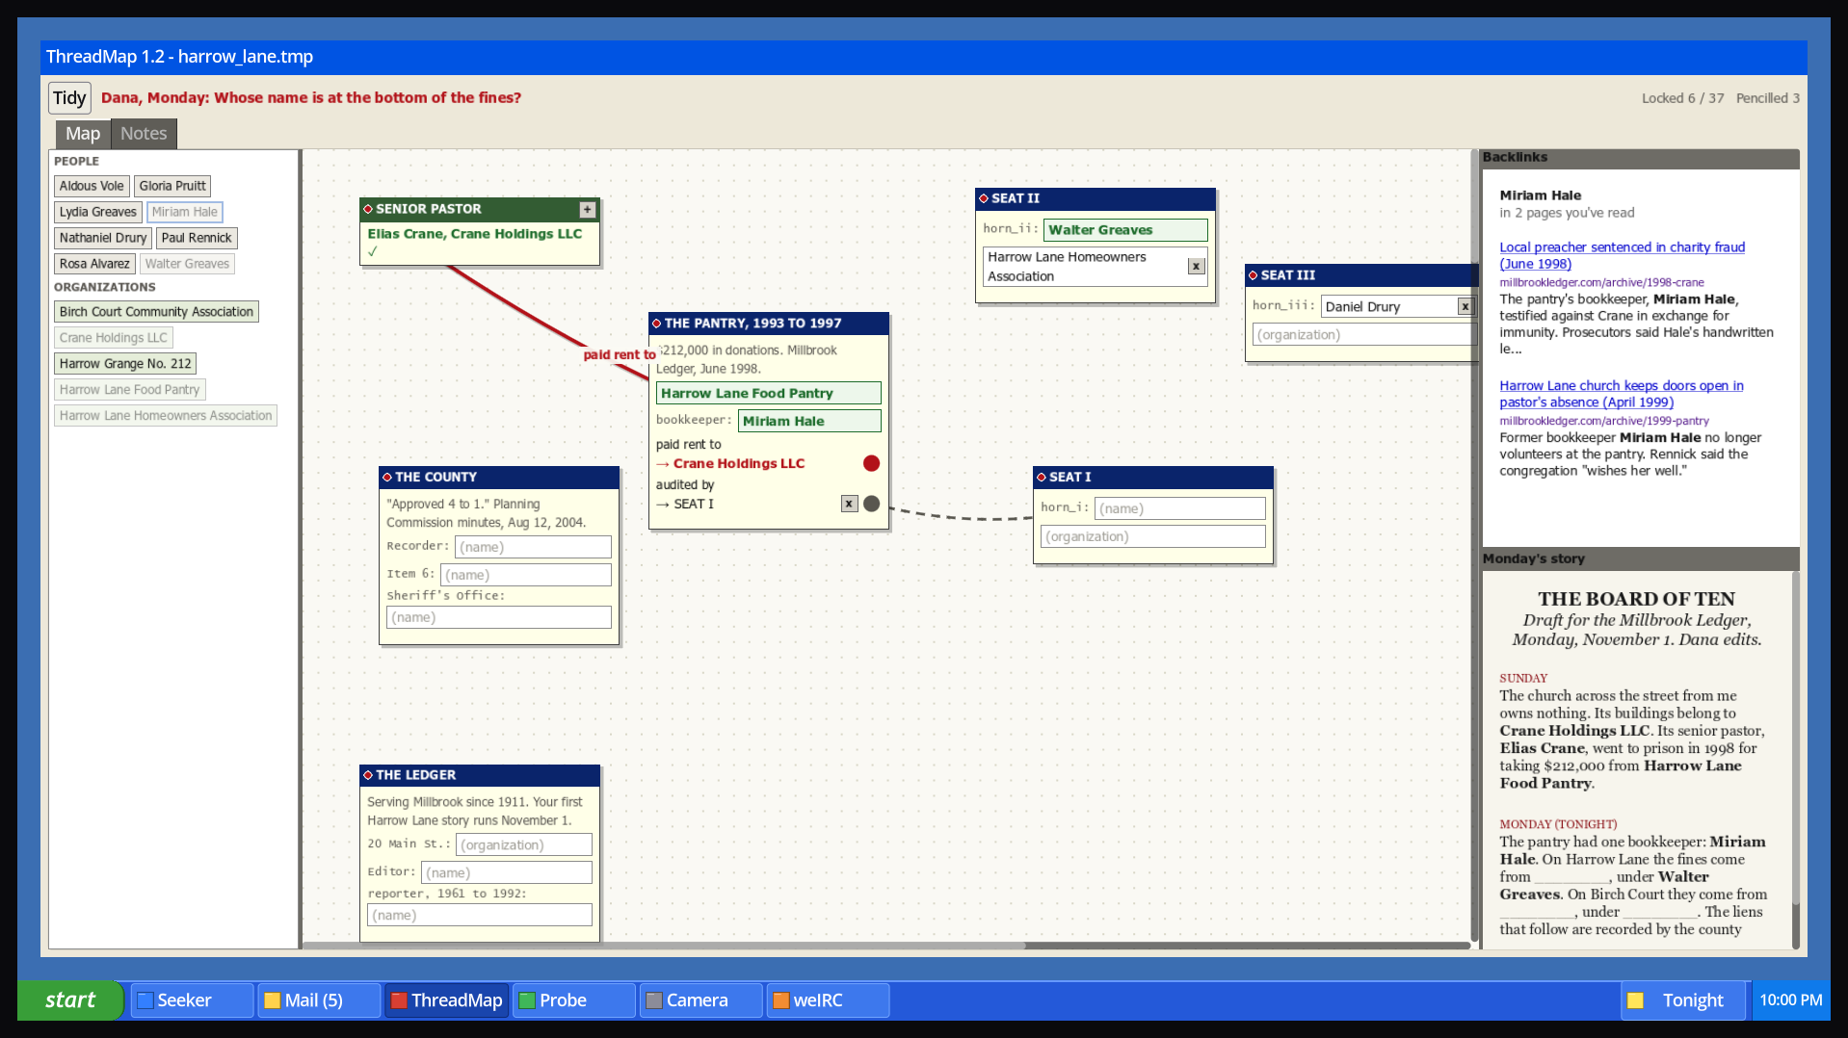Click The County Recorder name field

pyautogui.click(x=533, y=547)
